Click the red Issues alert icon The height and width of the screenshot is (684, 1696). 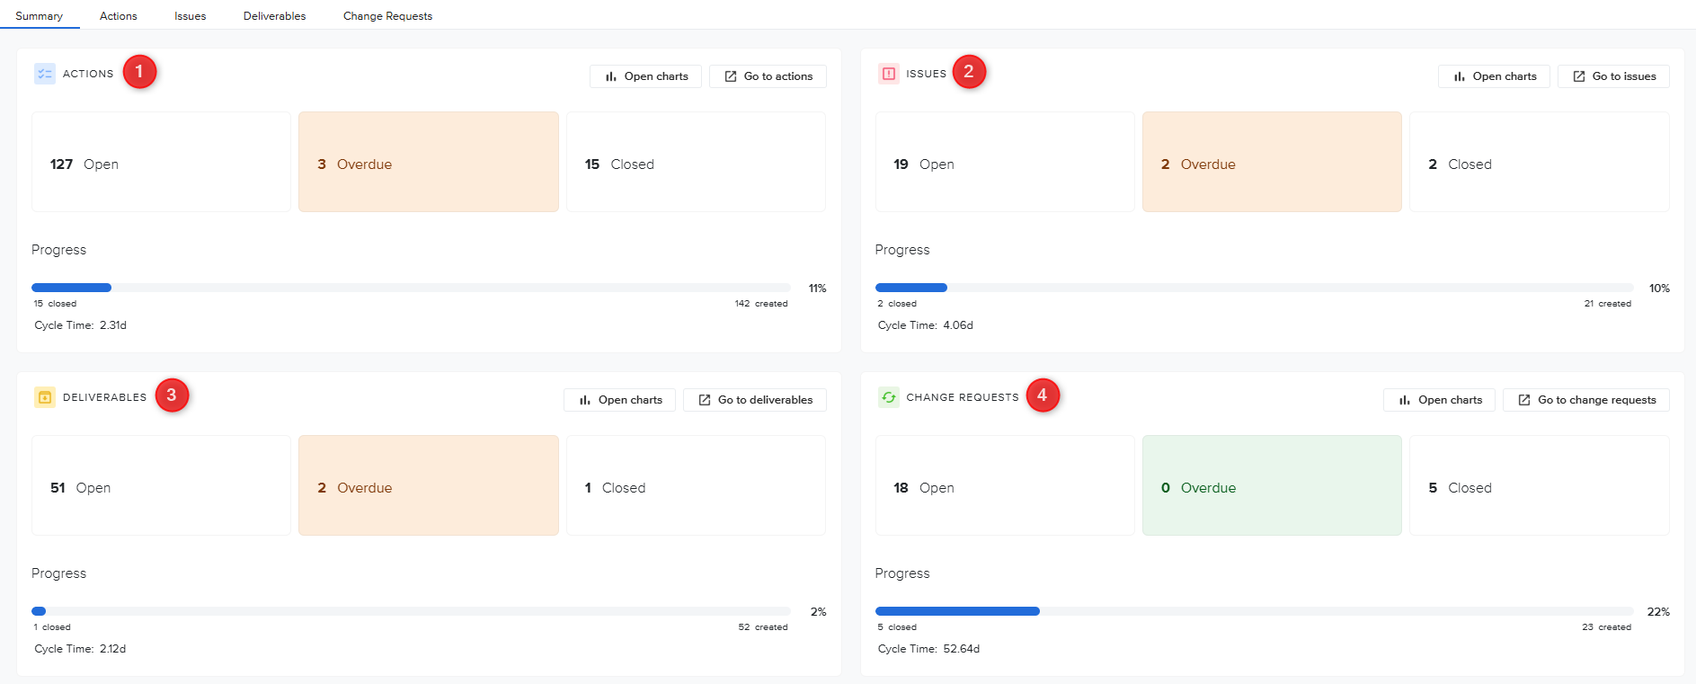888,74
